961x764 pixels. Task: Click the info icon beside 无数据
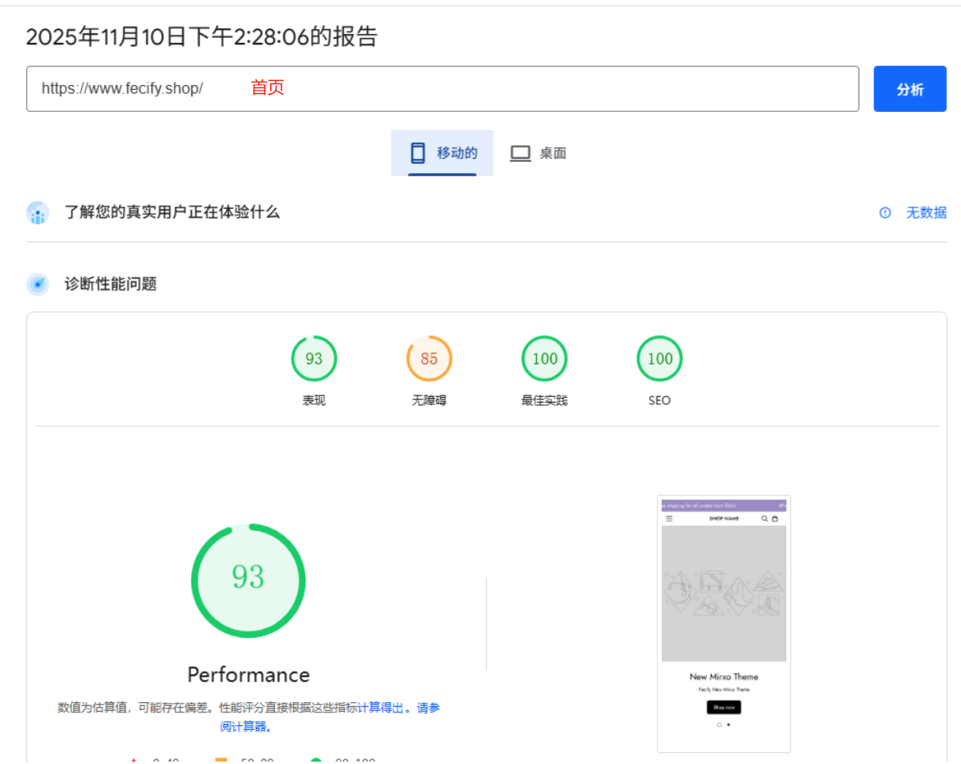tap(886, 213)
